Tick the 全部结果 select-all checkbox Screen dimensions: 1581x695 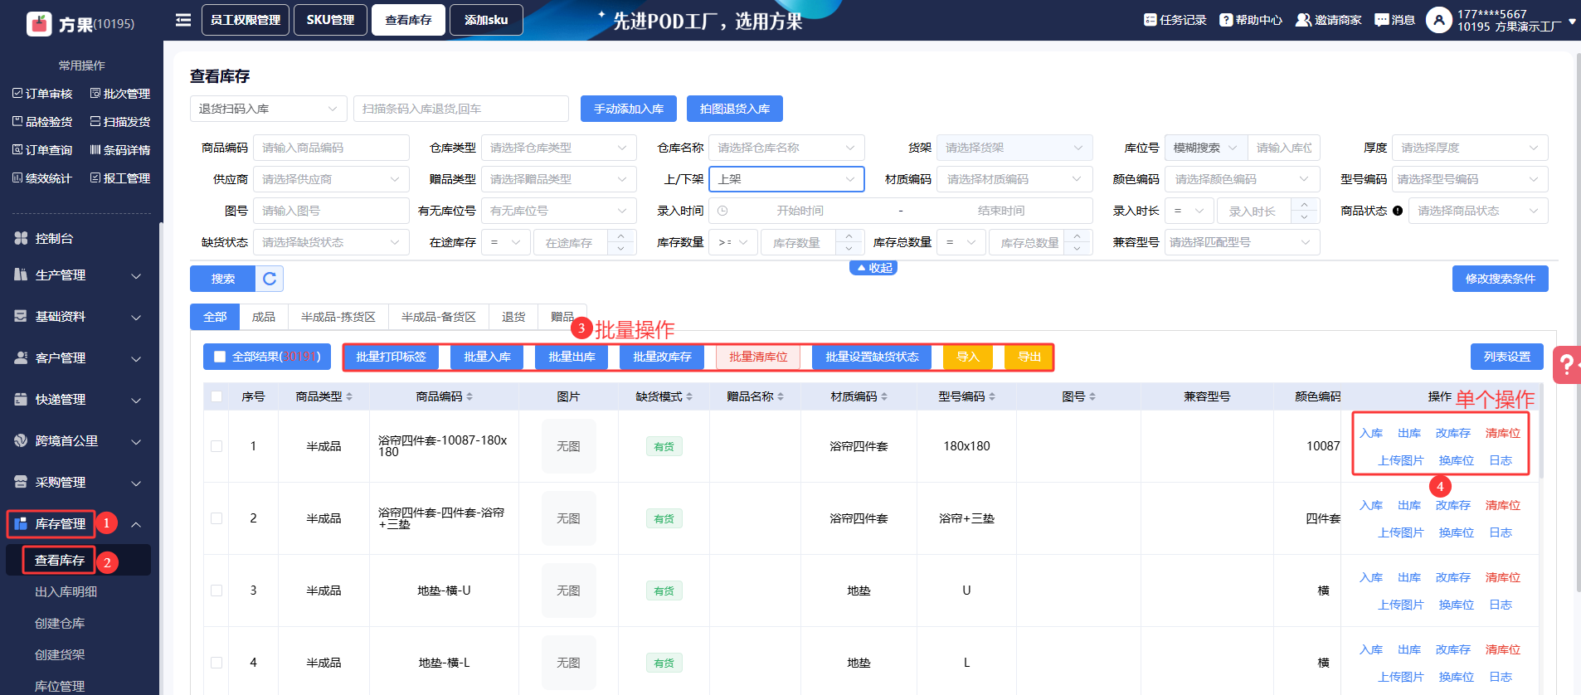[x=220, y=357]
